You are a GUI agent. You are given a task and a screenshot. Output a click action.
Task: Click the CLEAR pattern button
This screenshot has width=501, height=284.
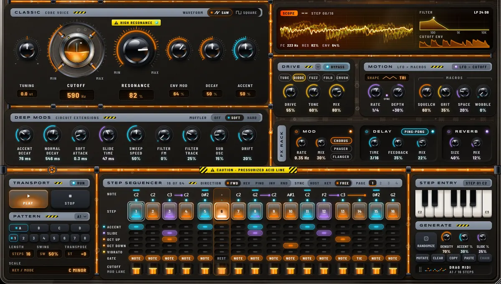[x=438, y=258]
